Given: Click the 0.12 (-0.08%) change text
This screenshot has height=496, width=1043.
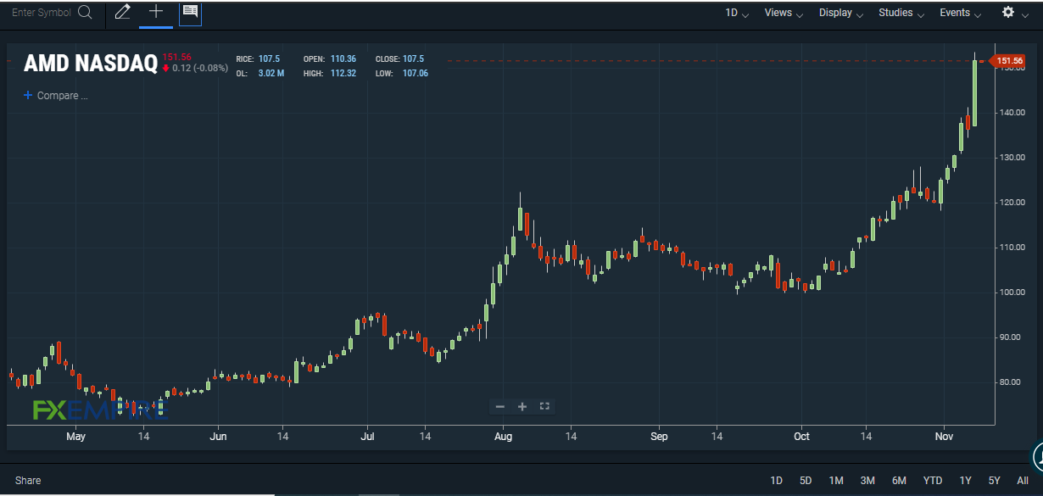Looking at the screenshot, I should tap(200, 68).
